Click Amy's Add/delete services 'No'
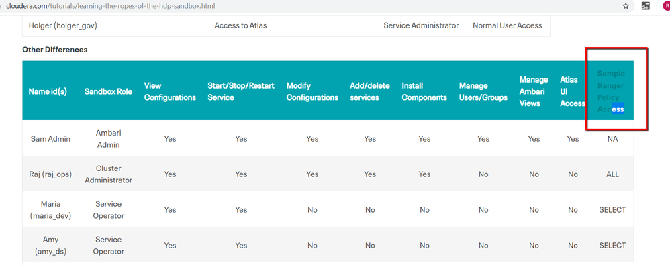Viewport: 670px width, 265px height. 370,245
